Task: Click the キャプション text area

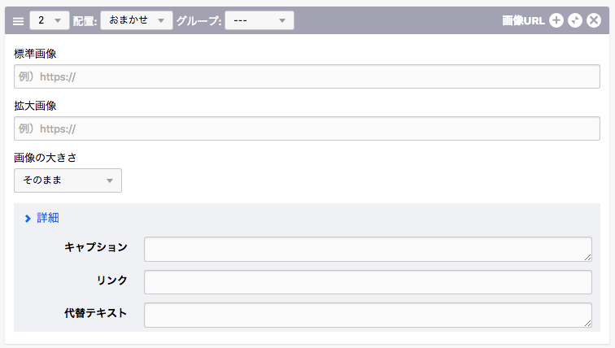Action: click(367, 249)
